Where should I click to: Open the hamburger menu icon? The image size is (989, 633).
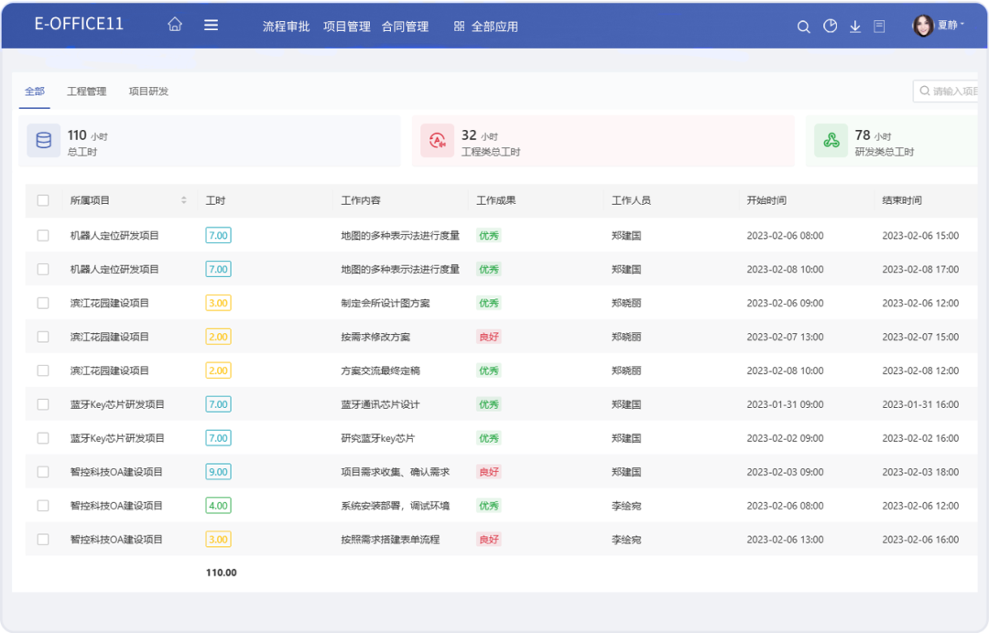211,26
